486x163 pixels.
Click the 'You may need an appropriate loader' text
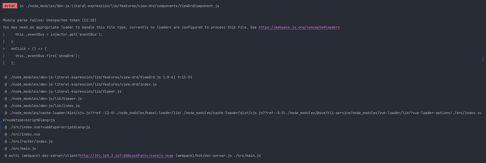point(61,27)
